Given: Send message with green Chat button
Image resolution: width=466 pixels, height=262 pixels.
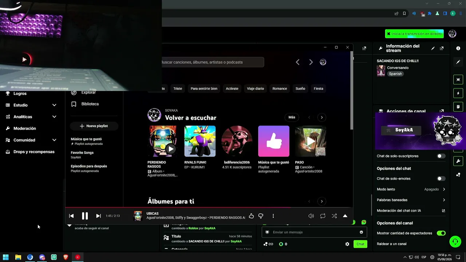Looking at the screenshot, I should [360, 244].
